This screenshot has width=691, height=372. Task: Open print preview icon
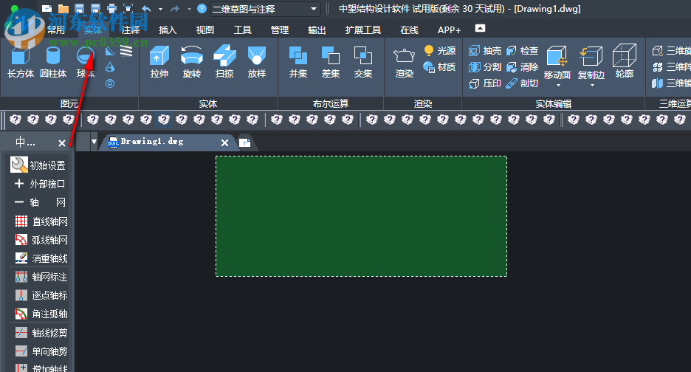pos(128,8)
